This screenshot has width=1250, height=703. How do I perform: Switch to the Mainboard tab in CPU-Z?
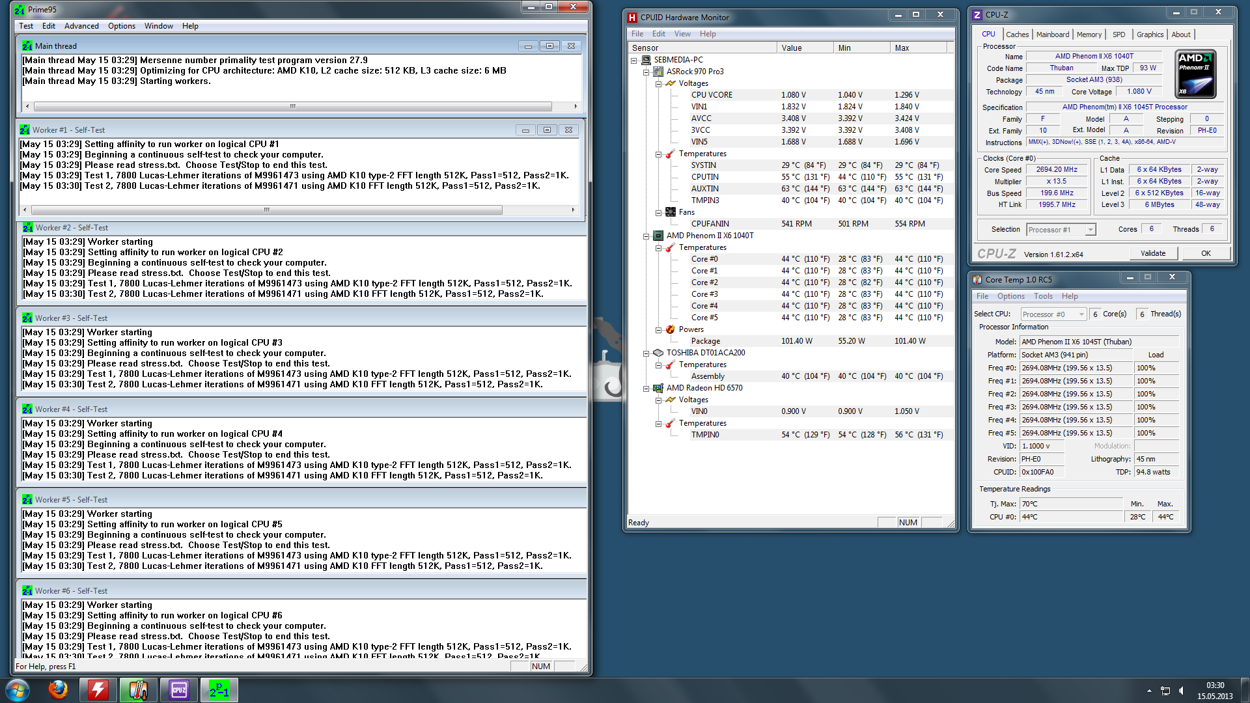[x=1052, y=34]
